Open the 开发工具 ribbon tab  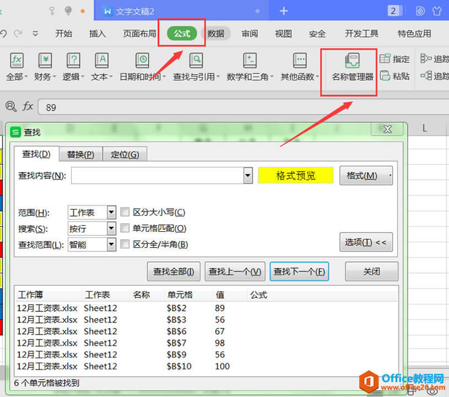[x=362, y=34]
